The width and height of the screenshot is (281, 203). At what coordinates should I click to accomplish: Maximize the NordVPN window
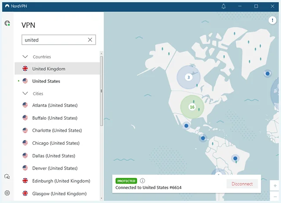256,6
